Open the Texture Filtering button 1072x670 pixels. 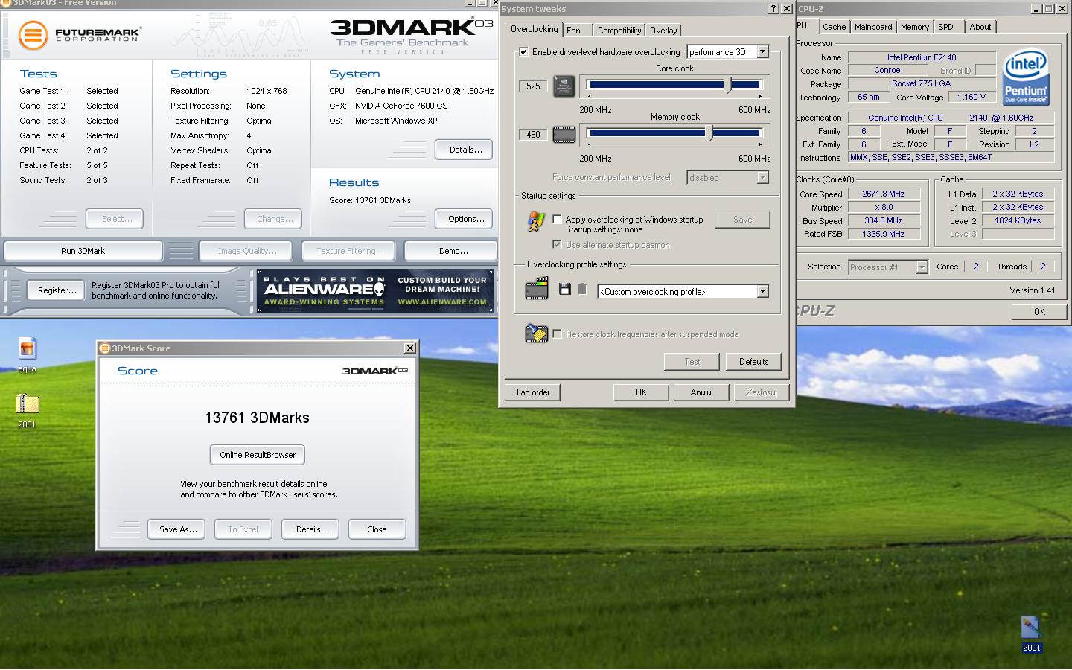(x=350, y=251)
